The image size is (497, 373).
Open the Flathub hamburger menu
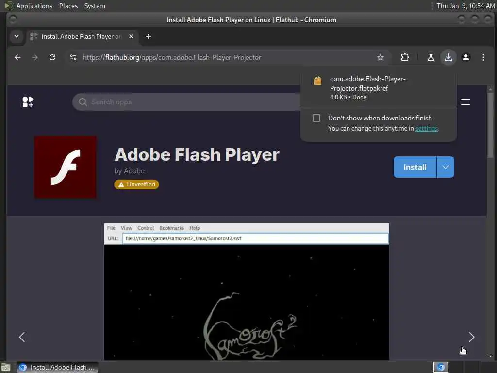tap(465, 102)
